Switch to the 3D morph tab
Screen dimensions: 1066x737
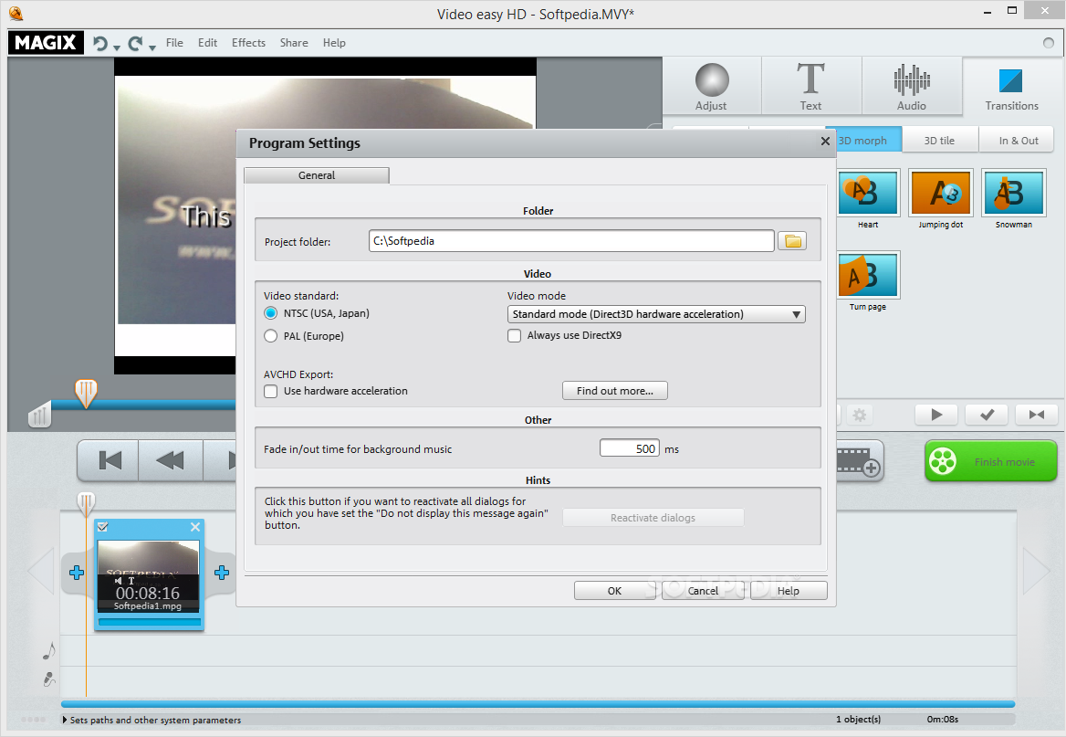tap(863, 141)
